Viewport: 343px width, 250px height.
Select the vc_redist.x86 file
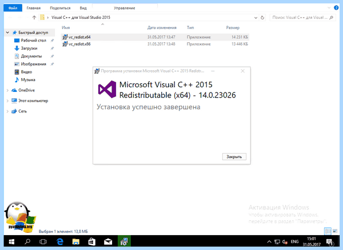pos(155,44)
